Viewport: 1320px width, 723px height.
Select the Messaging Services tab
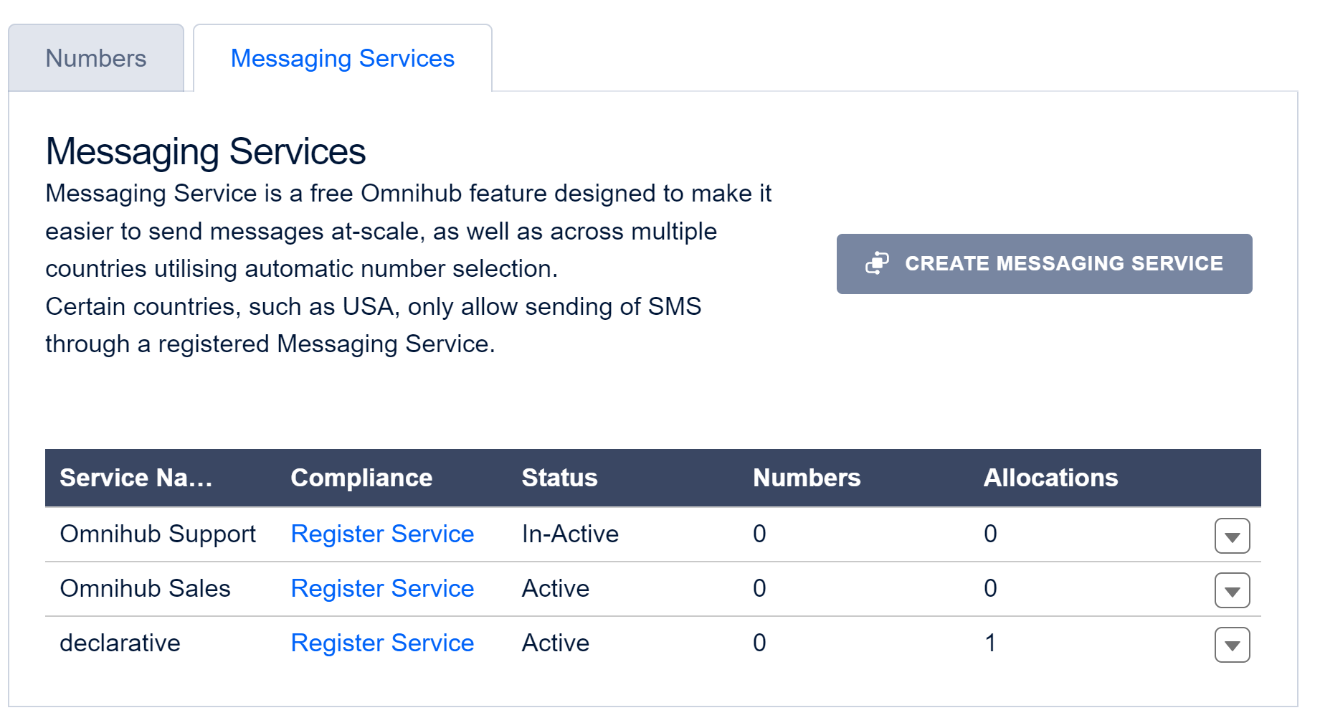coord(343,58)
